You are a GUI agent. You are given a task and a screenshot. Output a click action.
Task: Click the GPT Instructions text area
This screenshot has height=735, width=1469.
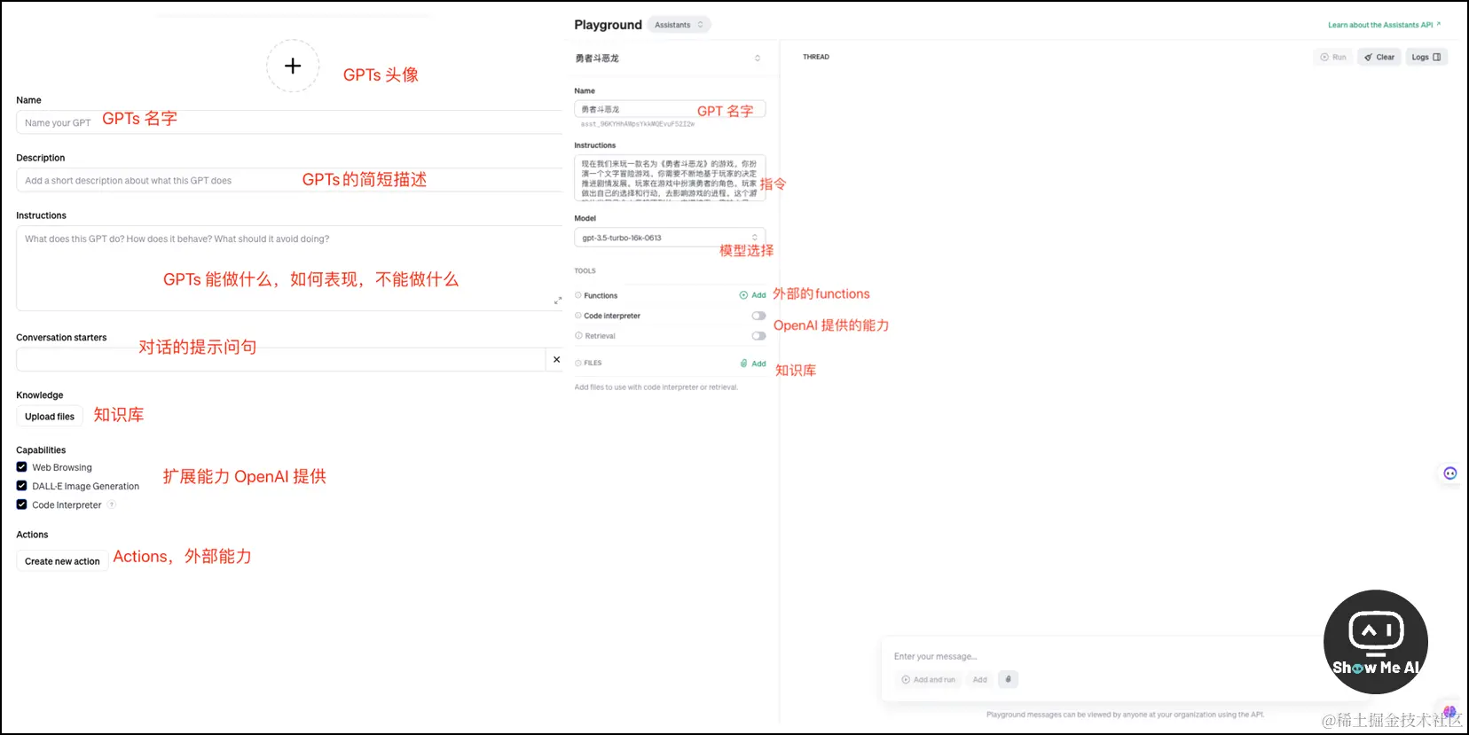[289, 268]
